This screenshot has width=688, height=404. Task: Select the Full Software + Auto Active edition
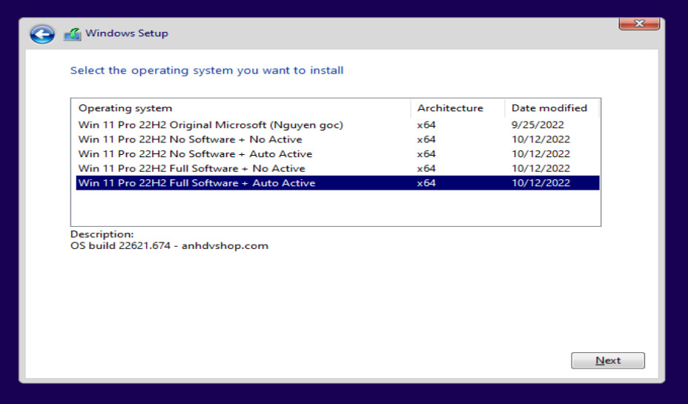337,183
